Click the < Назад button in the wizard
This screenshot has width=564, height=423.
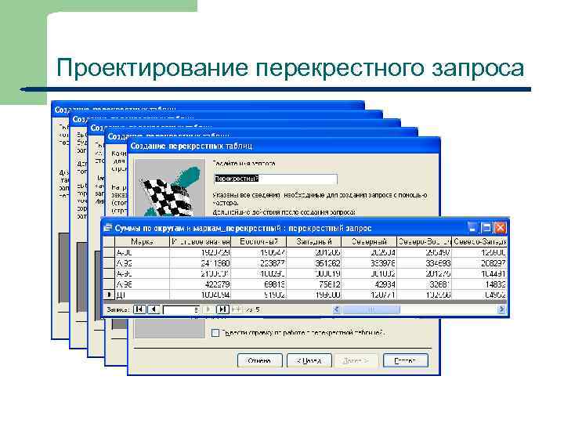click(x=309, y=360)
